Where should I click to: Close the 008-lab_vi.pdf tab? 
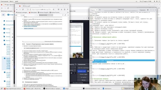tap(39, 6)
